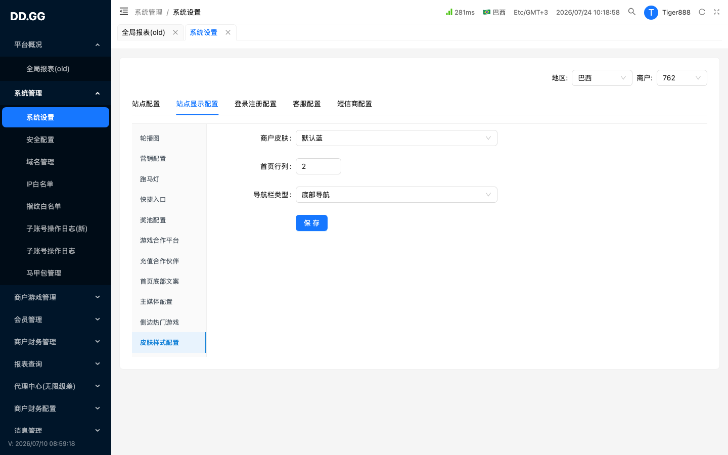
Task: Click the Etc/GMT+3 timezone text
Action: point(531,12)
